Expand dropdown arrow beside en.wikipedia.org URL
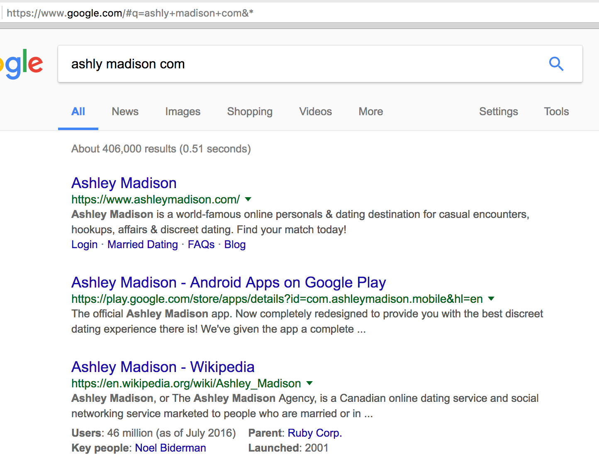599x464 pixels. point(309,383)
